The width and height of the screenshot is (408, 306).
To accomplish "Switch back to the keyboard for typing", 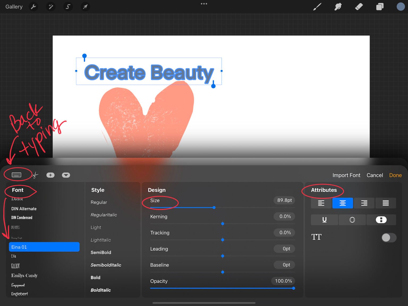I will click(x=16, y=175).
